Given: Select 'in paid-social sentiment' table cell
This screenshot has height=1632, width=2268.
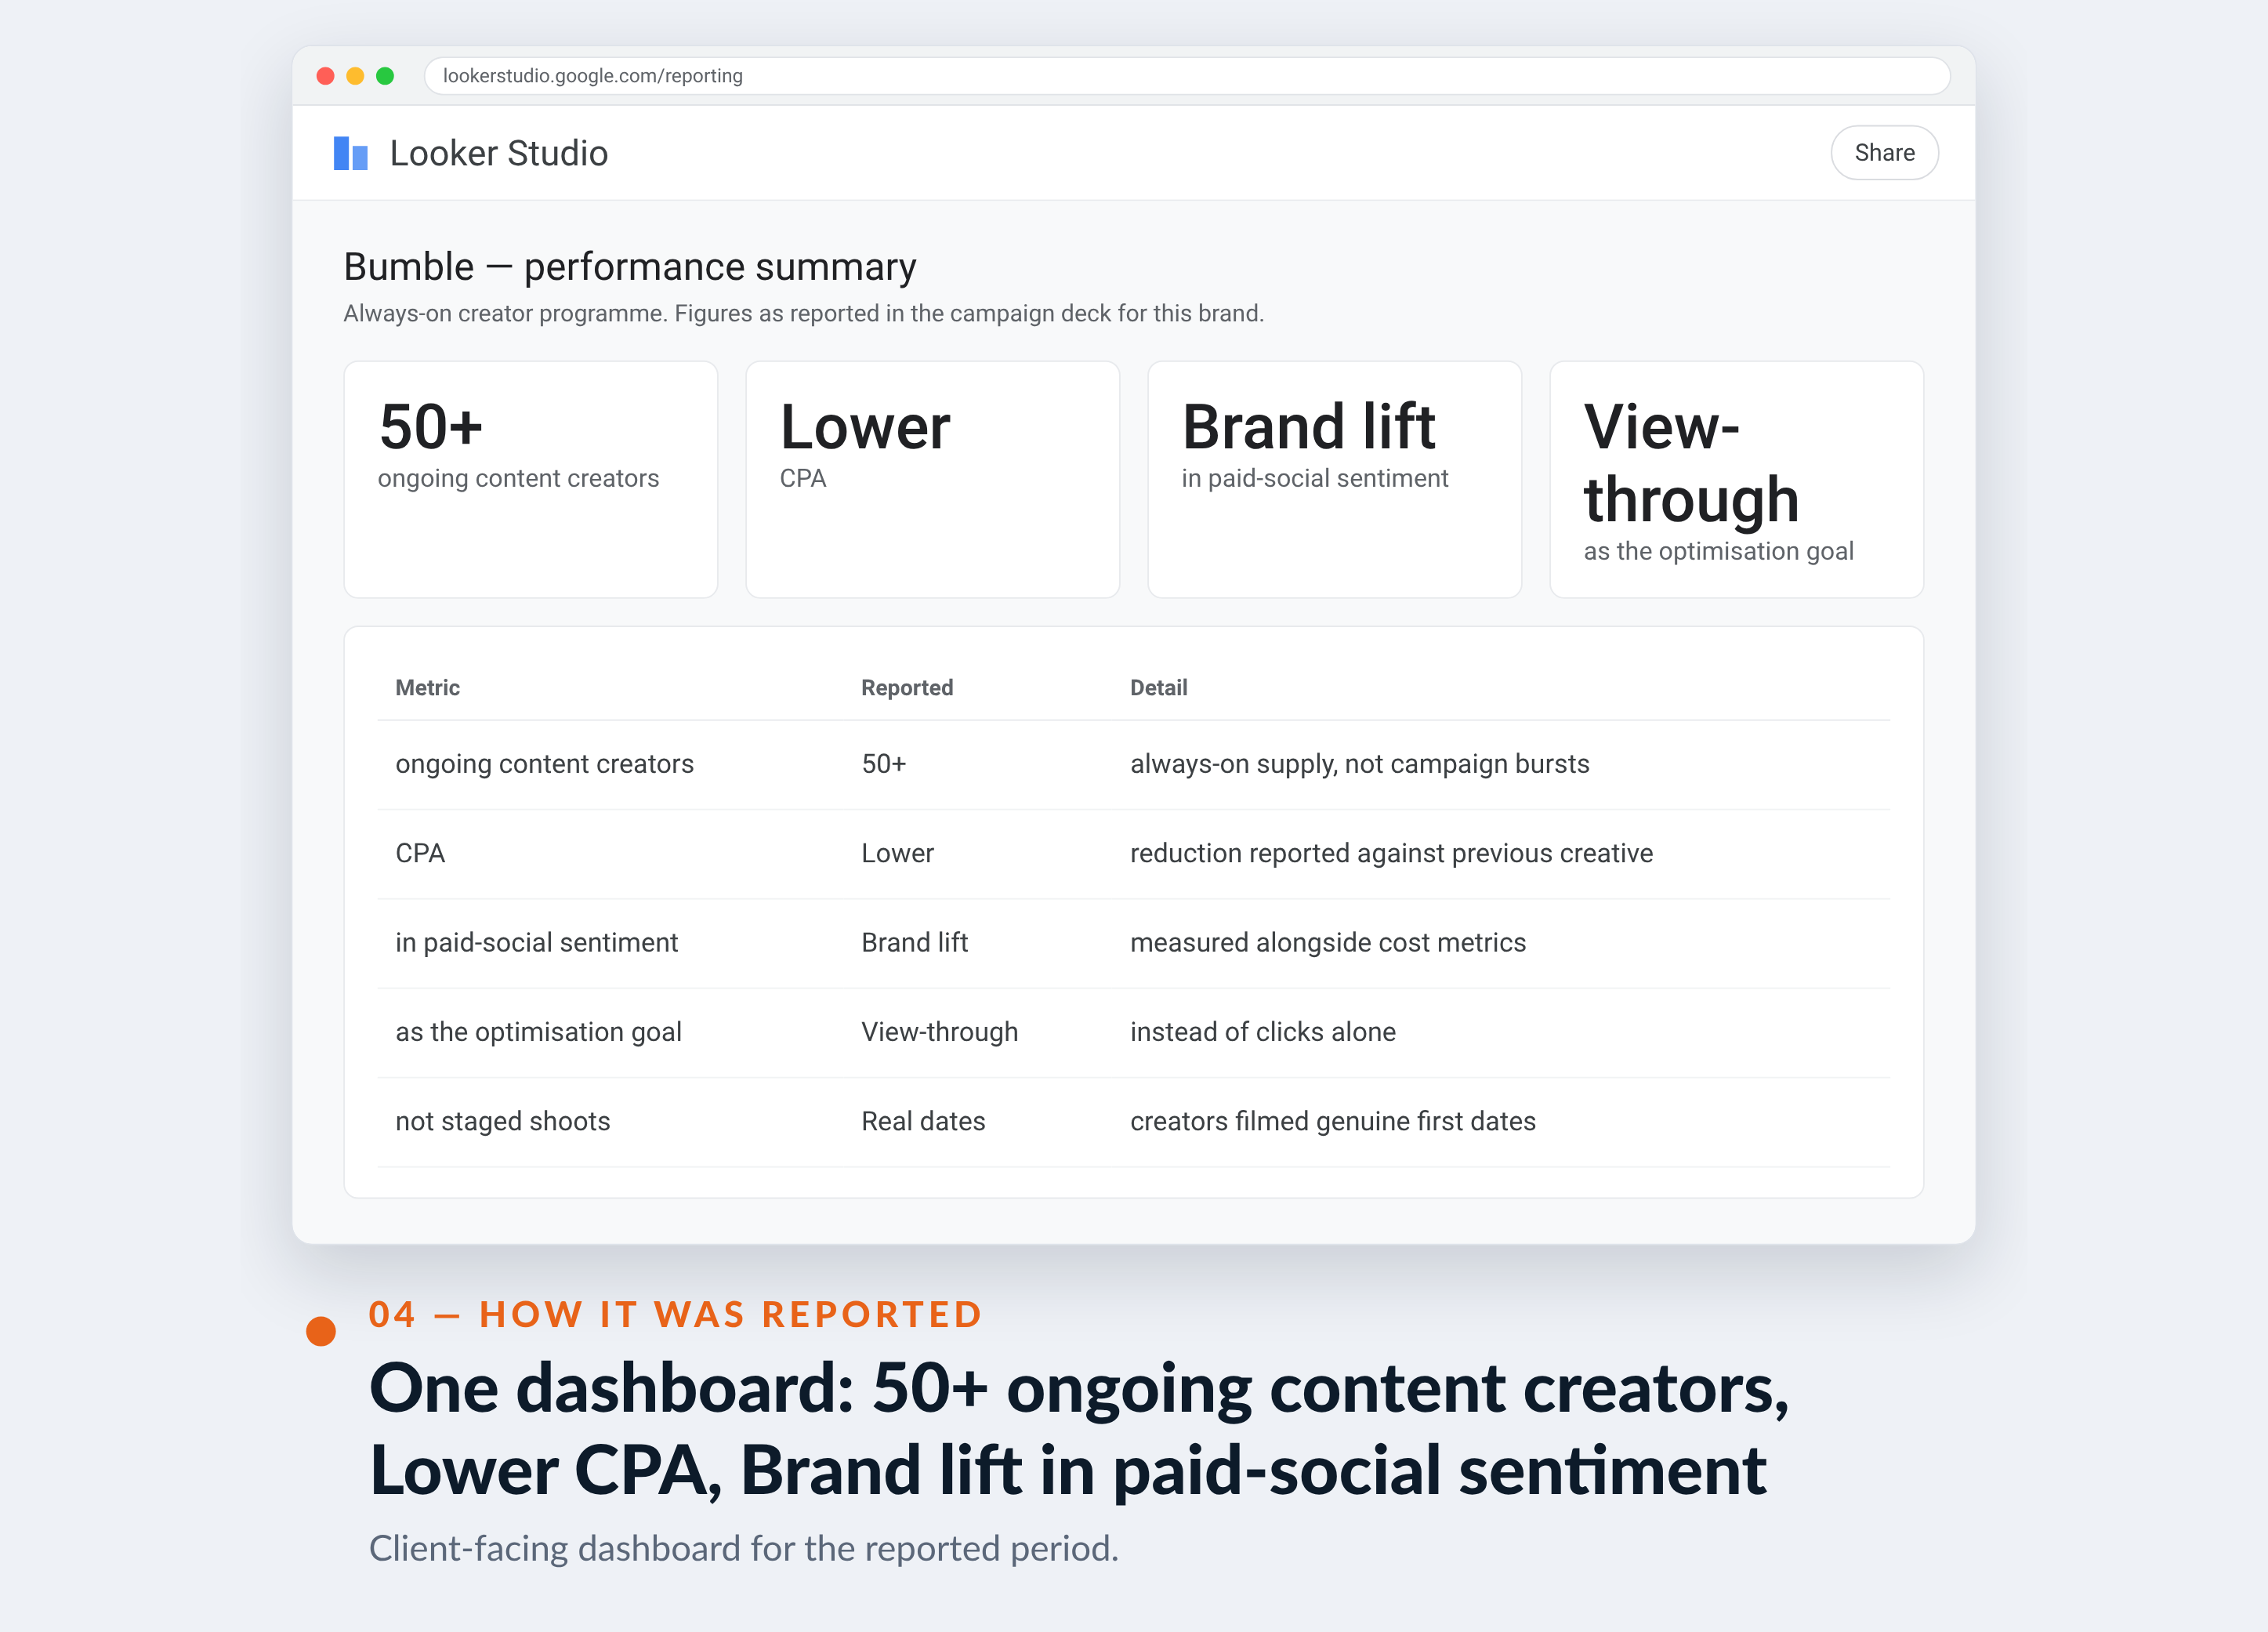Looking at the screenshot, I should tap(537, 943).
